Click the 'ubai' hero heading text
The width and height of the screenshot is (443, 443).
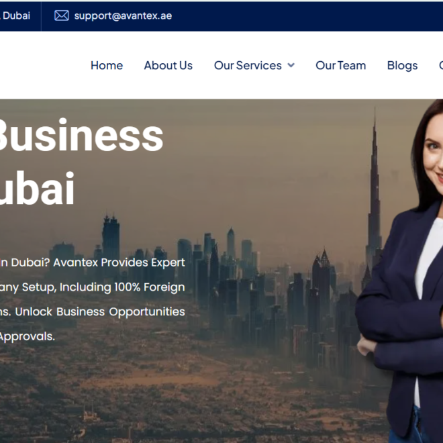tap(37, 187)
